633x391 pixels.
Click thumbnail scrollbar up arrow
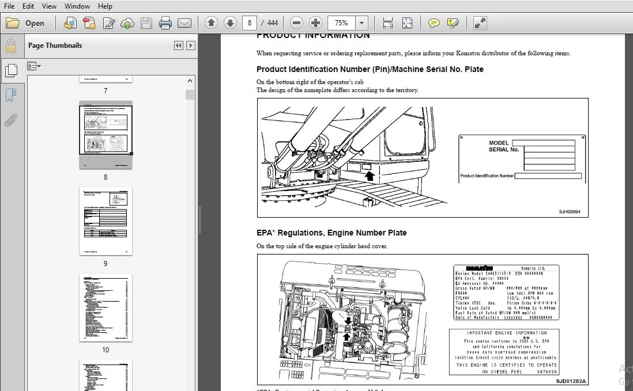[x=190, y=81]
